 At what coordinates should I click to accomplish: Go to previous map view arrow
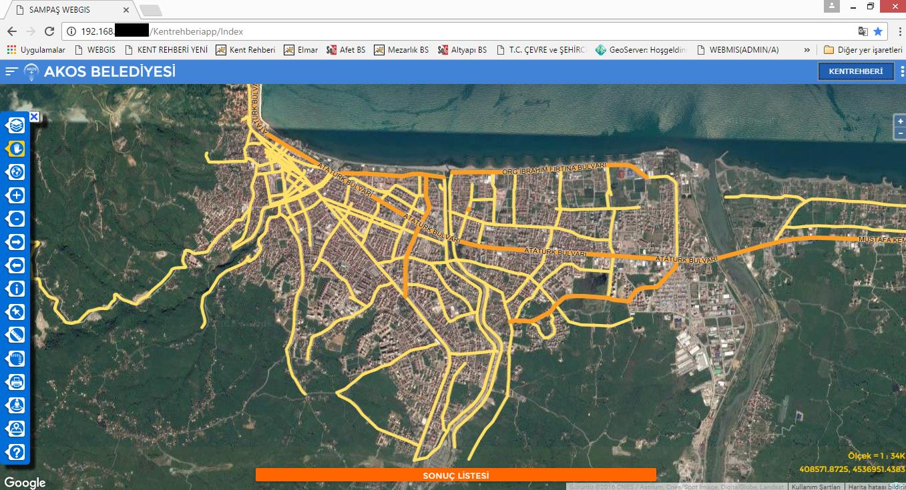(x=16, y=265)
